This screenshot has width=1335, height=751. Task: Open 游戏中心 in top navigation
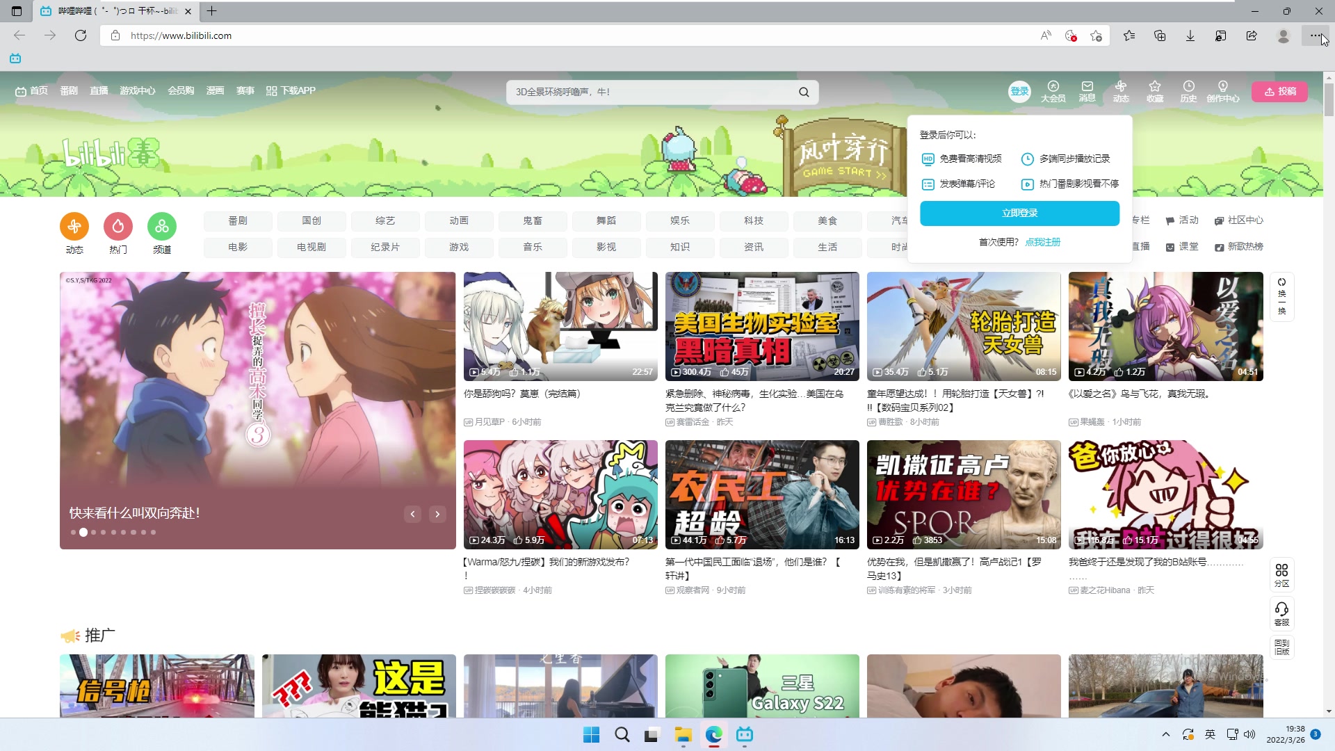[x=137, y=90]
